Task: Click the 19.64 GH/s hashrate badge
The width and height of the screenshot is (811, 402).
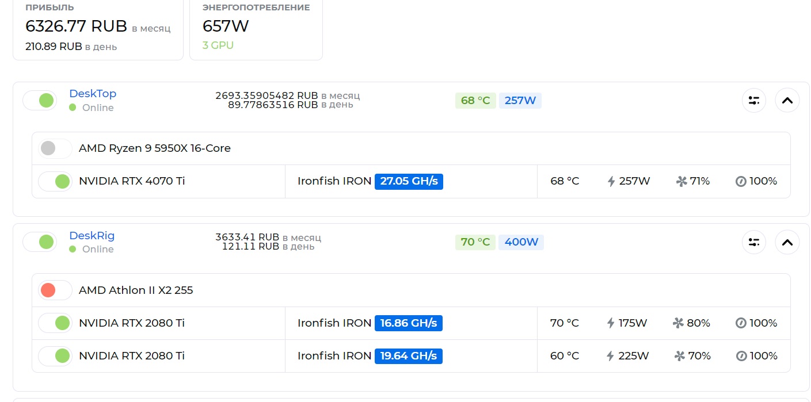Action: [408, 356]
